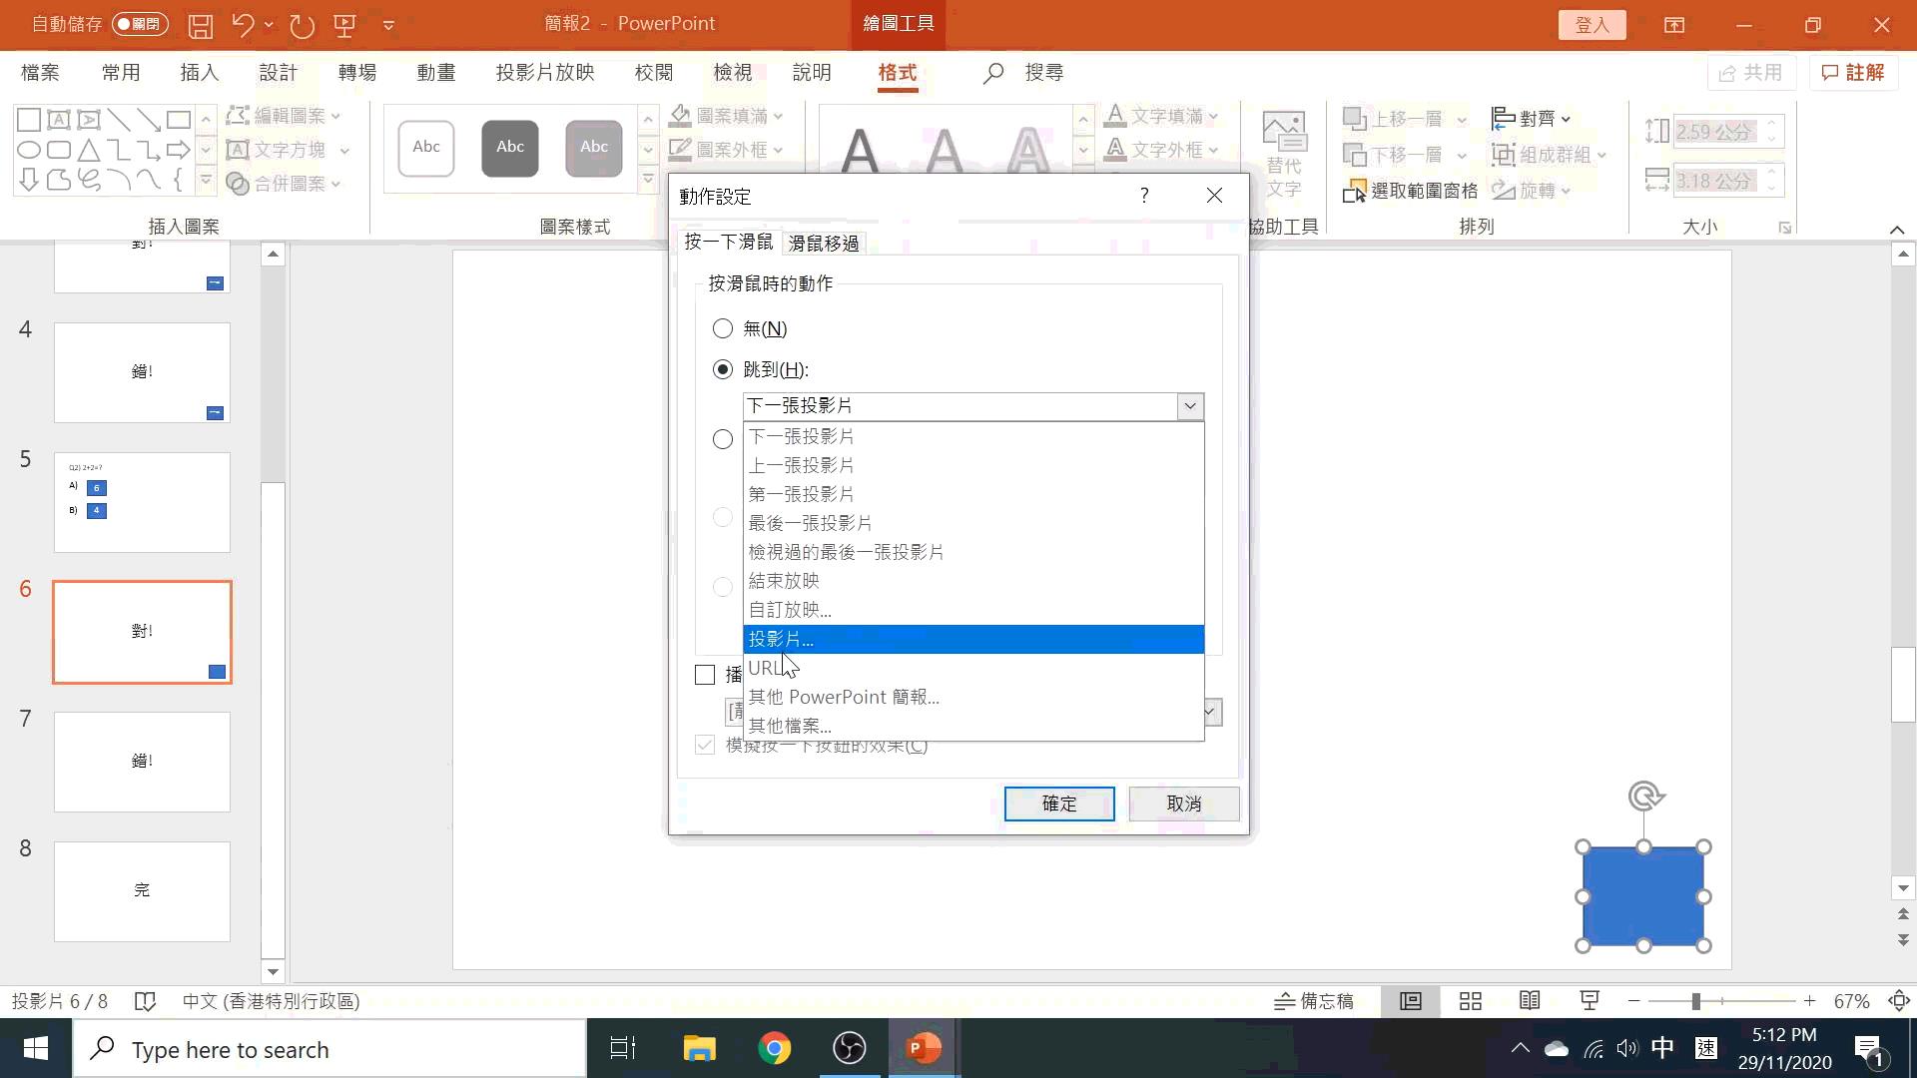Viewport: 1917px width, 1078px height.
Task: Click the dialog help question mark
Action: click(1144, 196)
